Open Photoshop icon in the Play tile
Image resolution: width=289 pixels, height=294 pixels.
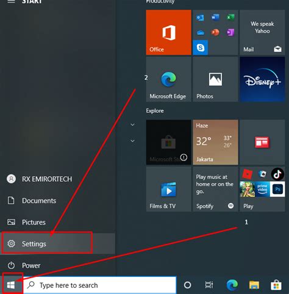(x=277, y=189)
